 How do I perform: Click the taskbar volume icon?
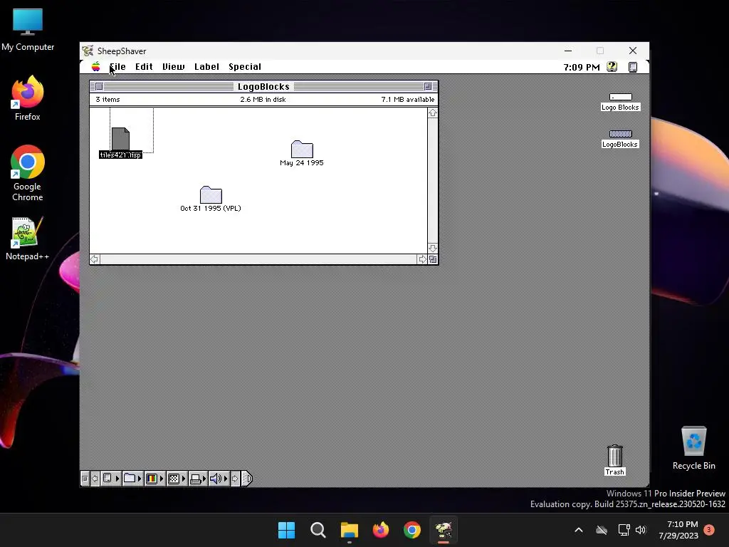click(641, 530)
